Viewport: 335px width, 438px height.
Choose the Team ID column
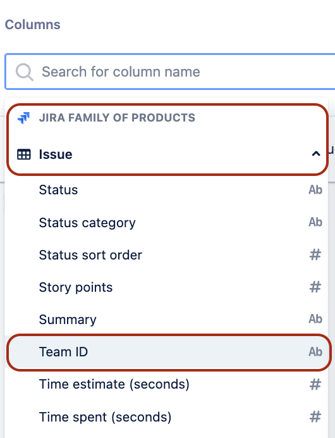pyautogui.click(x=166, y=352)
